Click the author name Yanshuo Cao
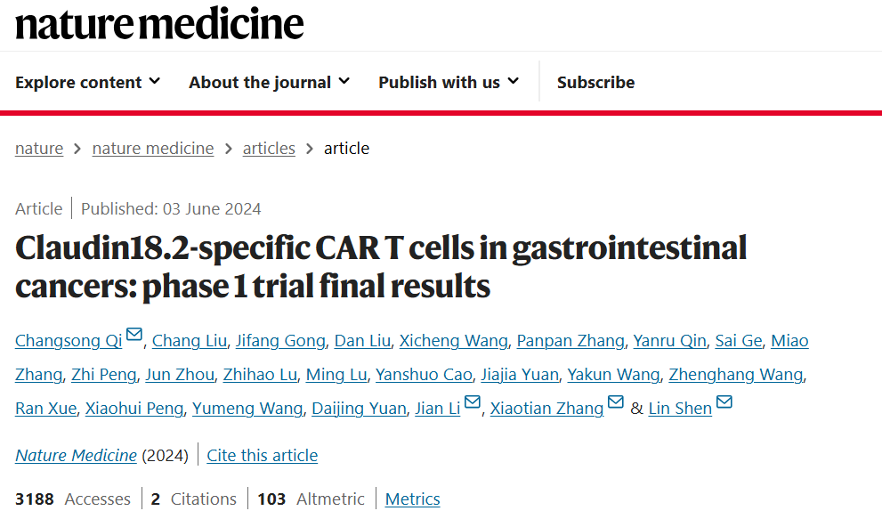882x511 pixels. (424, 374)
